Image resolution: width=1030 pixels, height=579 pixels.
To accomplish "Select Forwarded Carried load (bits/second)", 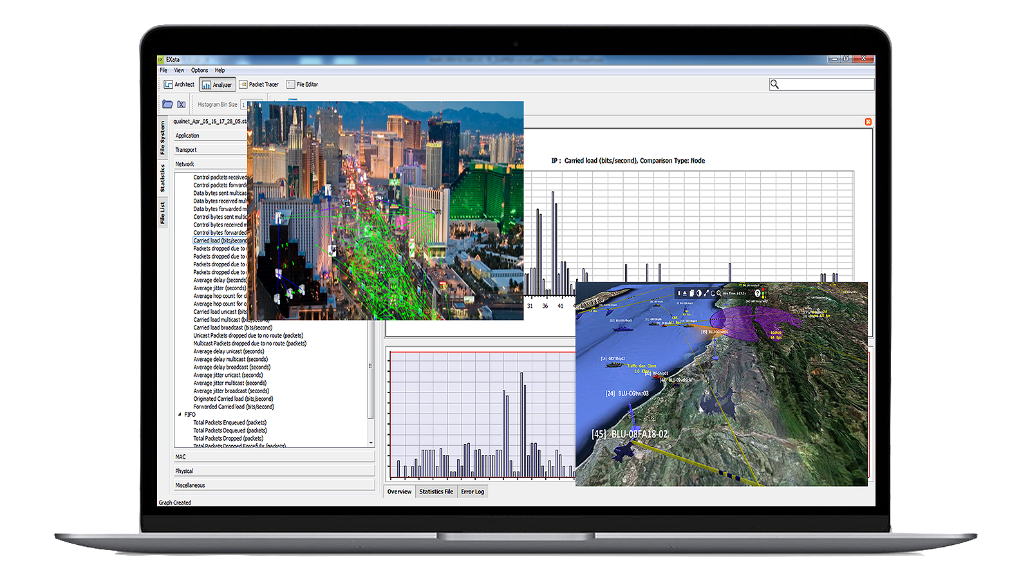I will click(234, 407).
